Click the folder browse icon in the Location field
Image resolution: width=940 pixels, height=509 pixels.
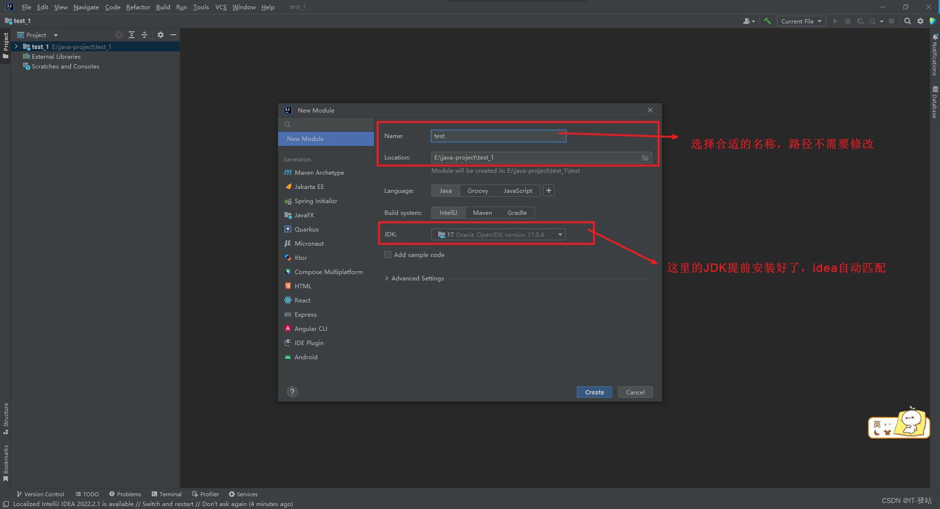pyautogui.click(x=645, y=158)
